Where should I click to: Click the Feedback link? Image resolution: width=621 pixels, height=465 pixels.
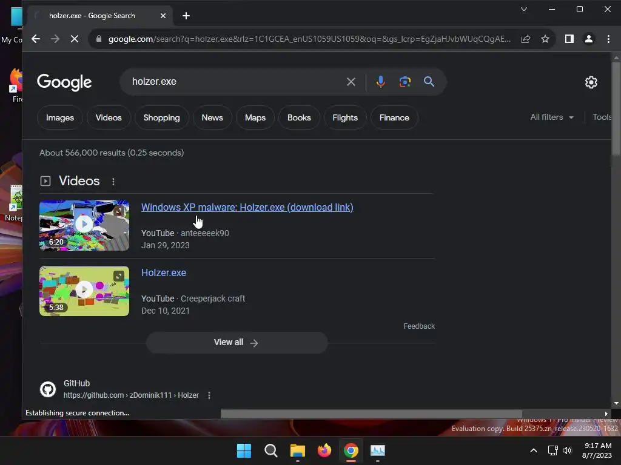click(x=419, y=326)
